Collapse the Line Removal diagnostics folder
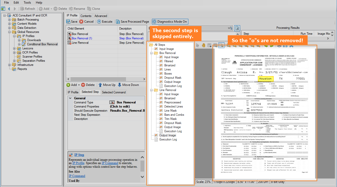The image size is (337, 187). coord(151,90)
